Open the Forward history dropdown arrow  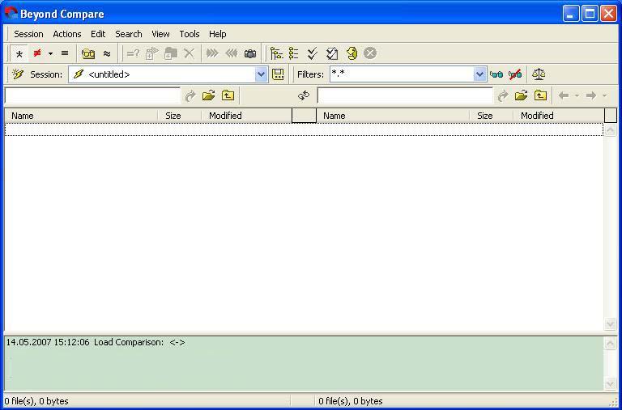[x=604, y=95]
